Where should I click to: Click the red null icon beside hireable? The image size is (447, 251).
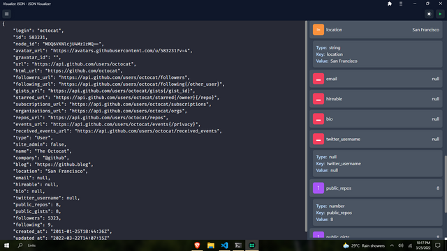pyautogui.click(x=318, y=99)
